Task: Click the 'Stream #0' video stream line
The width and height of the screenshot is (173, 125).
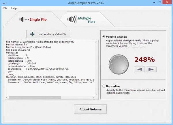Action: [51, 80]
